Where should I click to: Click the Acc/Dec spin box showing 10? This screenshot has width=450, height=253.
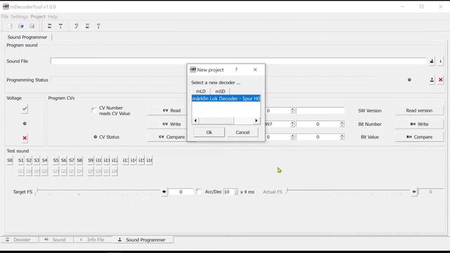(x=231, y=192)
